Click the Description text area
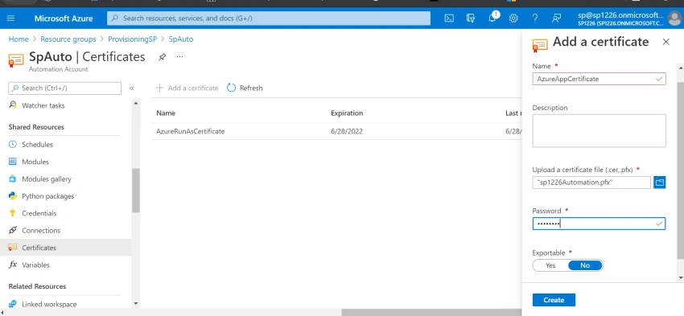684x316 pixels. (599, 131)
